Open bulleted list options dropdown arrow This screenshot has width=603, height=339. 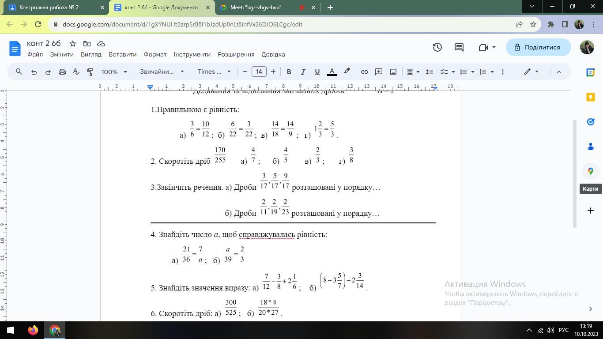pyautogui.click(x=473, y=72)
